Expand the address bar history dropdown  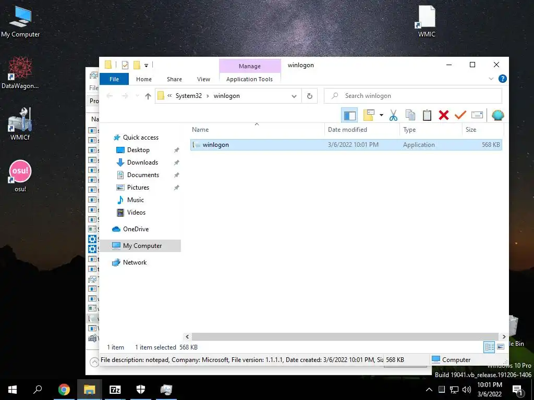[x=294, y=96]
